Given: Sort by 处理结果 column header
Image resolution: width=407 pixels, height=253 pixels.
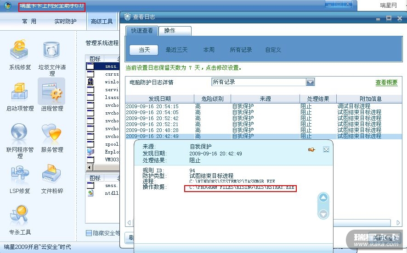Looking at the screenshot, I should [318, 99].
